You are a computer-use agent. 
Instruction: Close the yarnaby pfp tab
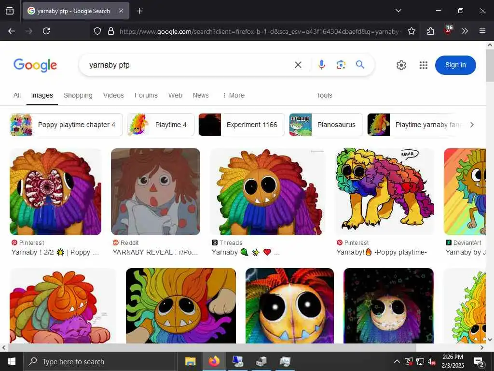(x=121, y=11)
